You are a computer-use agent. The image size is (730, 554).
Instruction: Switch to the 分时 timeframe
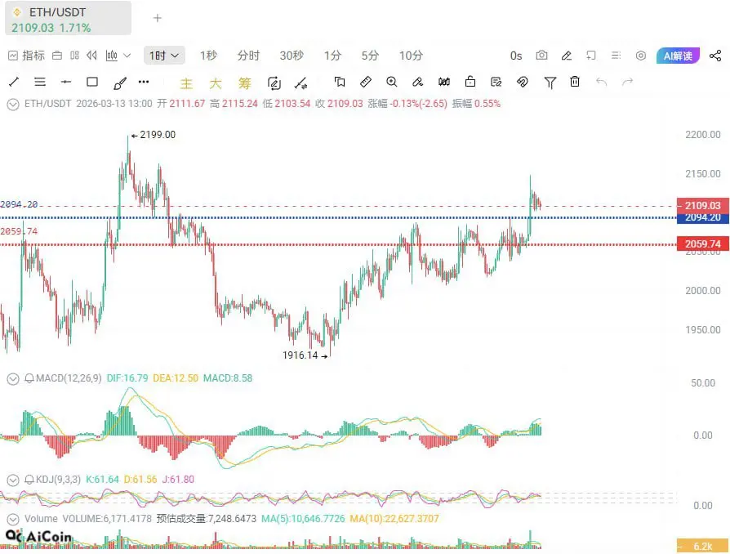coord(248,56)
